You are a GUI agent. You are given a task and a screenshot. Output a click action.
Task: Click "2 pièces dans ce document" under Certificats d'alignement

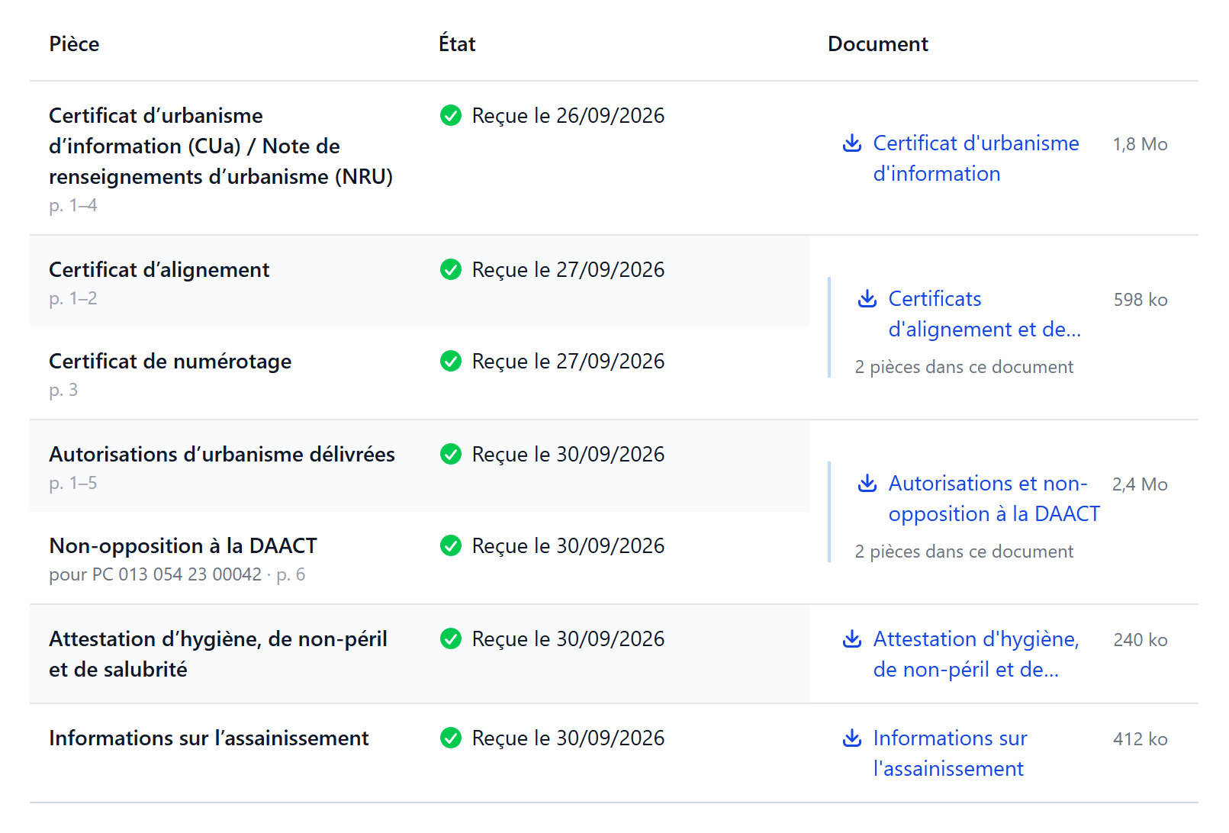tap(964, 368)
